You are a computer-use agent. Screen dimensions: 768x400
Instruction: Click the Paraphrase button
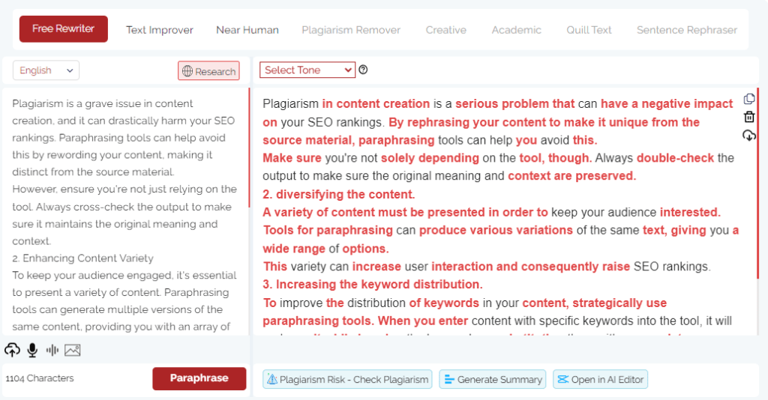pyautogui.click(x=199, y=378)
